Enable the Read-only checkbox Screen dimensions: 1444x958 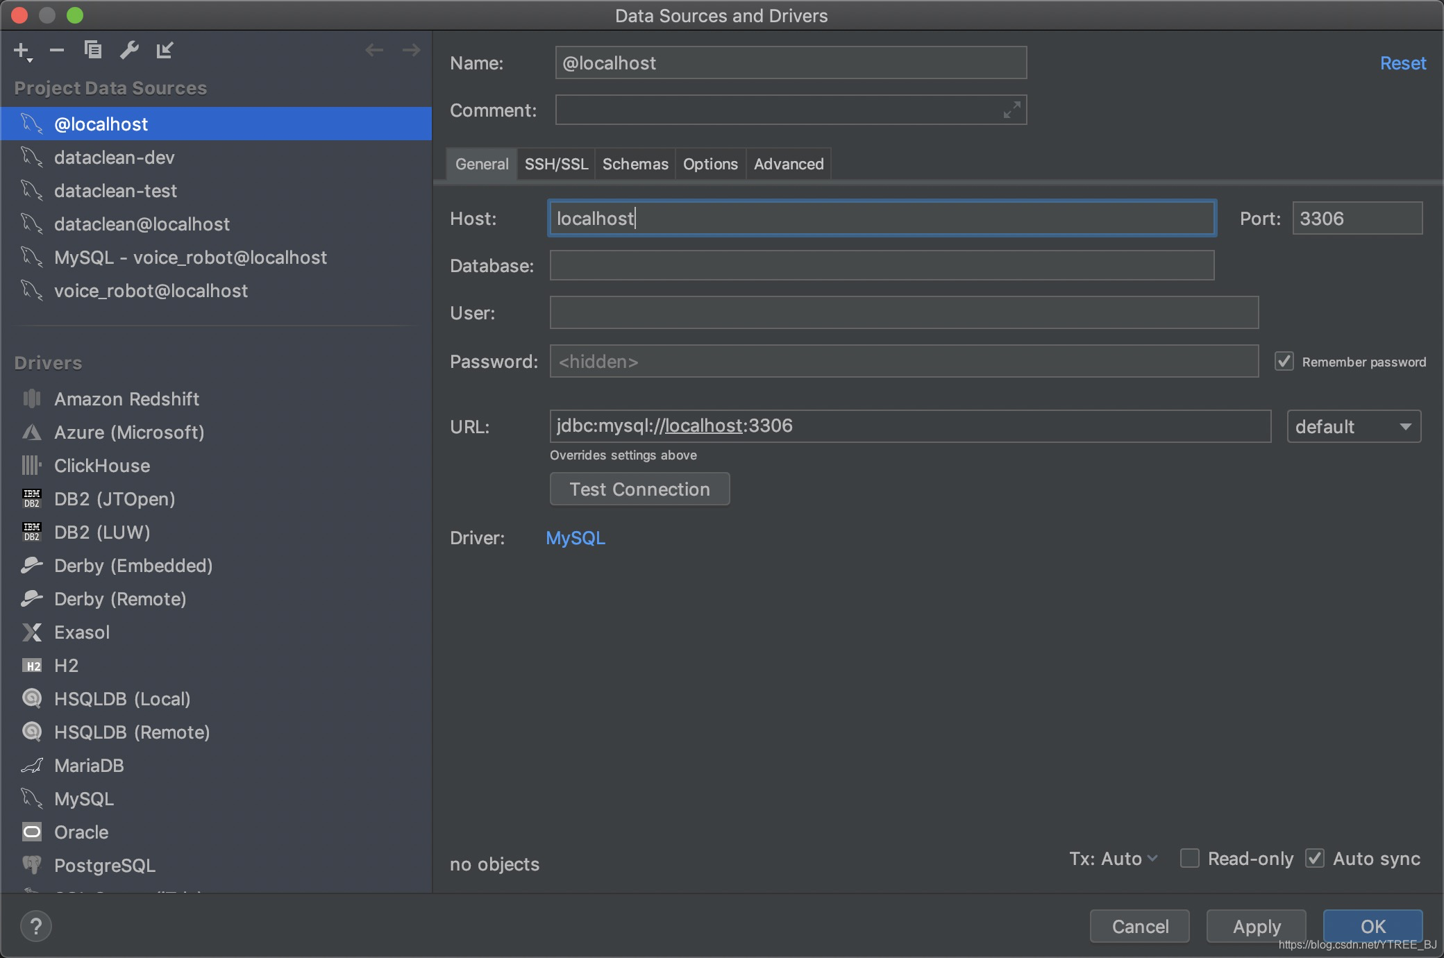click(x=1190, y=859)
